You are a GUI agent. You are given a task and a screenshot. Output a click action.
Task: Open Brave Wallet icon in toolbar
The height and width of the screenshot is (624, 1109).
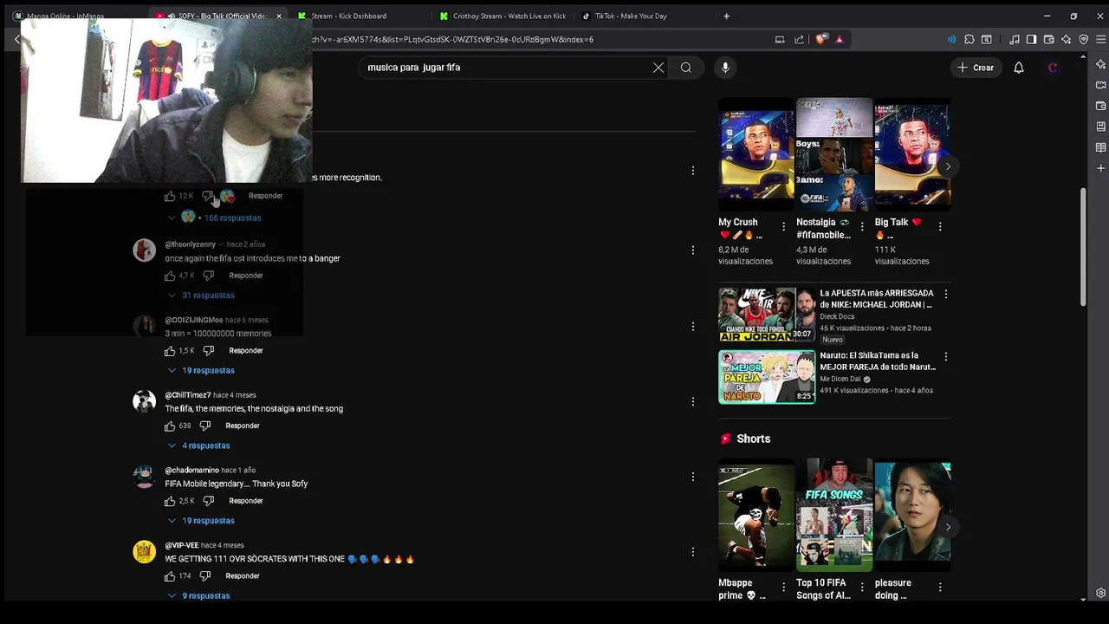(x=1048, y=39)
